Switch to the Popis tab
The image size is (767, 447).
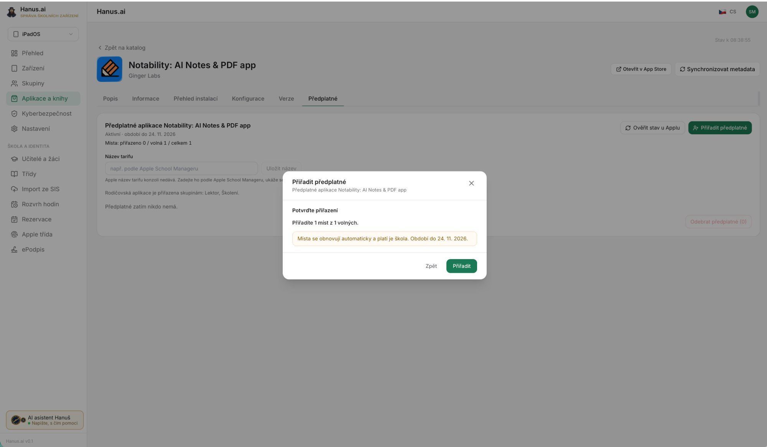click(110, 99)
